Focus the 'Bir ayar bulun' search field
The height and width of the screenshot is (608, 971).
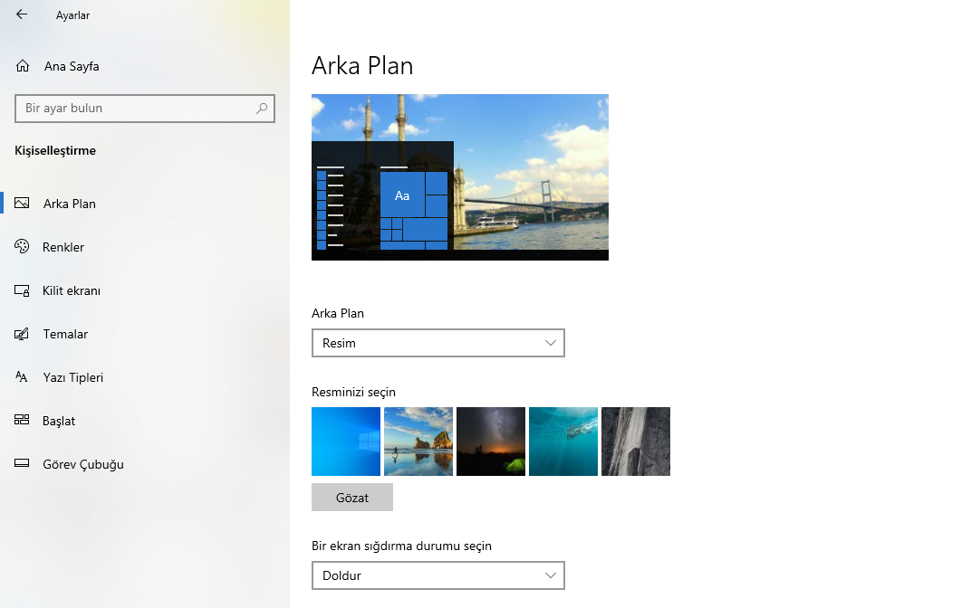point(145,109)
